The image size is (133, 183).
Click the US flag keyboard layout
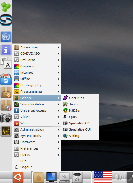(x=103, y=177)
